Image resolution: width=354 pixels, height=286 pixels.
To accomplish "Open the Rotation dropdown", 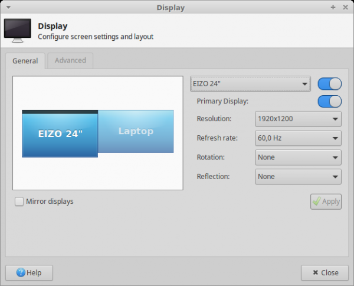I will point(298,157).
